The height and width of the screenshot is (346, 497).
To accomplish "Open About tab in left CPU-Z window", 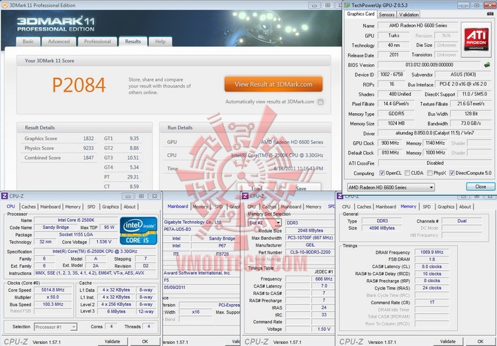I will click(x=129, y=207).
